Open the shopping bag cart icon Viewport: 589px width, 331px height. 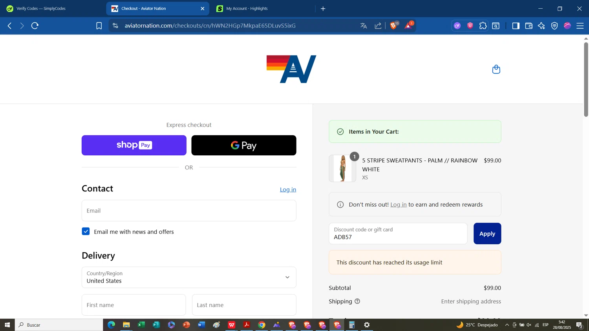[496, 69]
